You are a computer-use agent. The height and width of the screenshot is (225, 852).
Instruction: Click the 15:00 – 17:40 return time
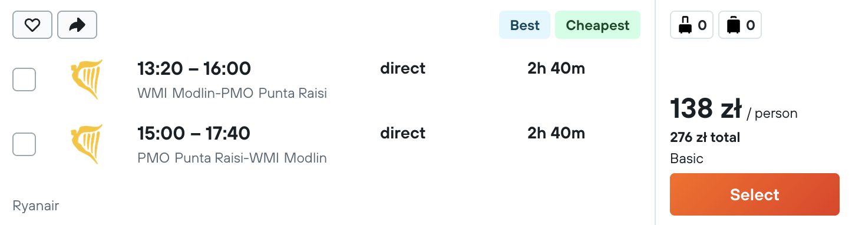click(x=194, y=134)
